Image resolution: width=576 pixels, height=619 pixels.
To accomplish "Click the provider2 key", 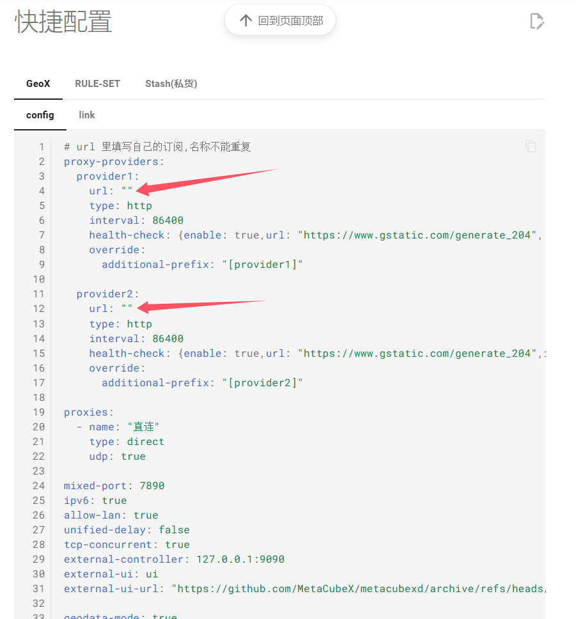I will [107, 294].
